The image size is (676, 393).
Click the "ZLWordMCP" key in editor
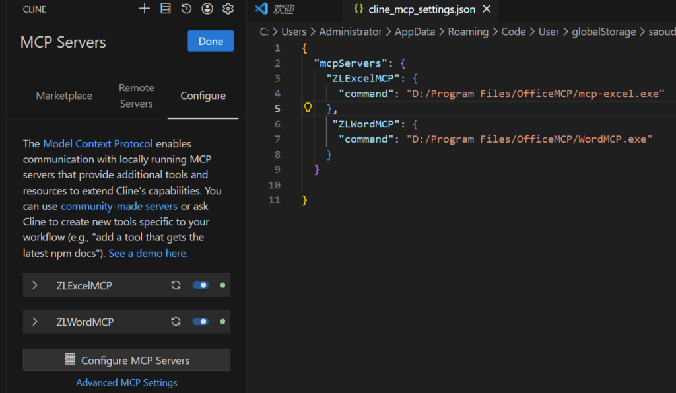pyautogui.click(x=366, y=124)
